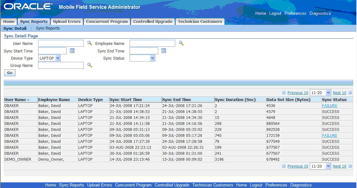The height and width of the screenshot is (188, 357).
Task: Open Employee Name search magnifier icon
Action: (181, 43)
